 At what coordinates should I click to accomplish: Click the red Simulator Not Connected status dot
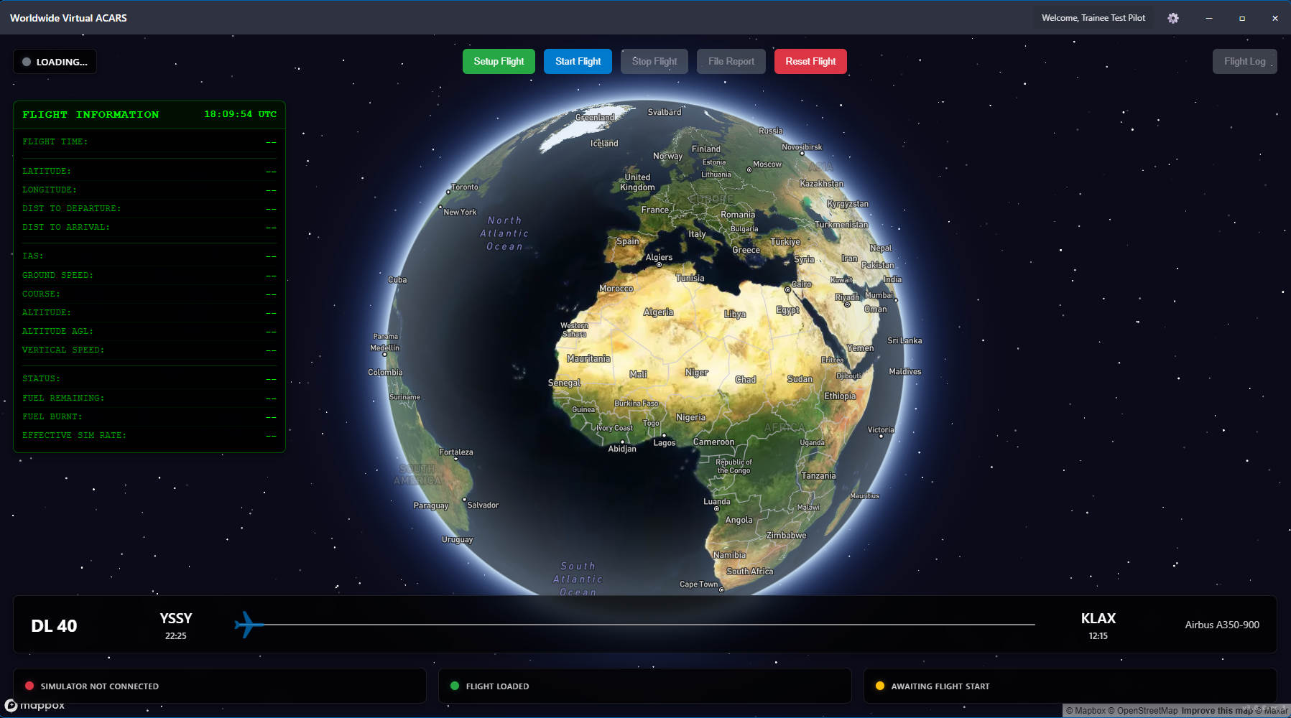pyautogui.click(x=29, y=686)
